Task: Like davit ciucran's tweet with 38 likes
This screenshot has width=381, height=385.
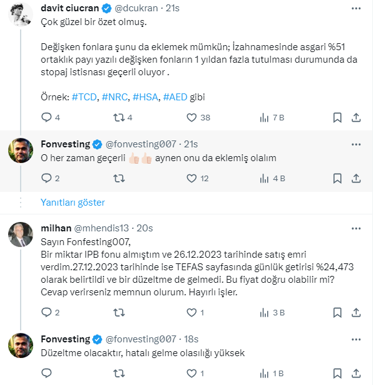Action: click(192, 117)
